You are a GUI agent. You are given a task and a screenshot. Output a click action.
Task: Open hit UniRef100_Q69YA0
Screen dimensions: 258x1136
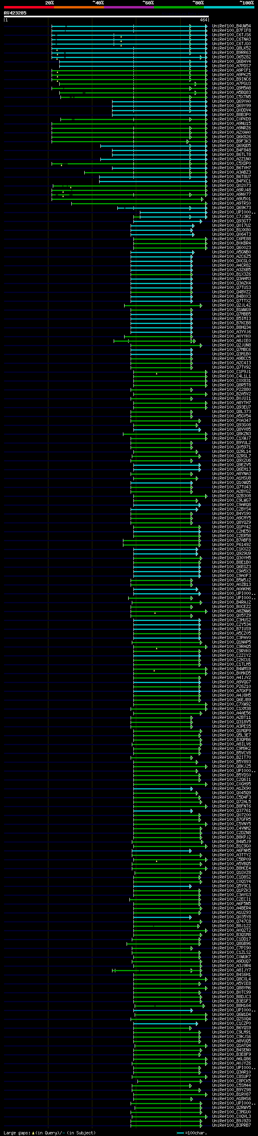231,102
